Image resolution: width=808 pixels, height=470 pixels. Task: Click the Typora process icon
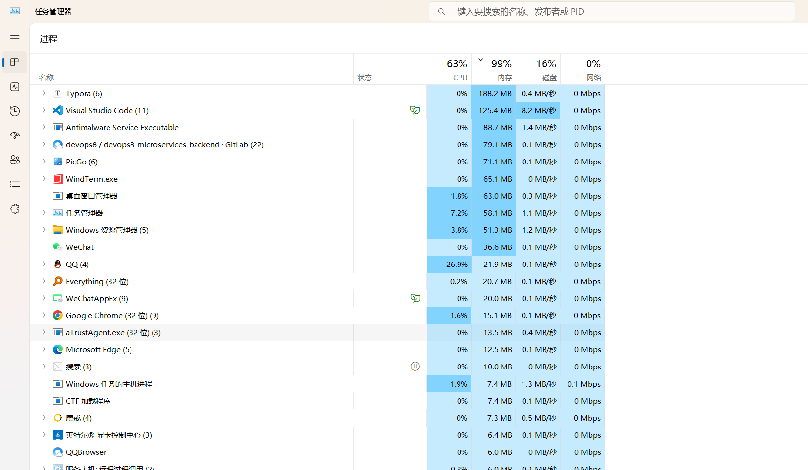click(58, 93)
